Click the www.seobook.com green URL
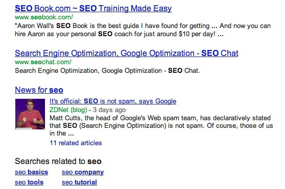Viewport: 285px width, 189px height. (x=44, y=17)
